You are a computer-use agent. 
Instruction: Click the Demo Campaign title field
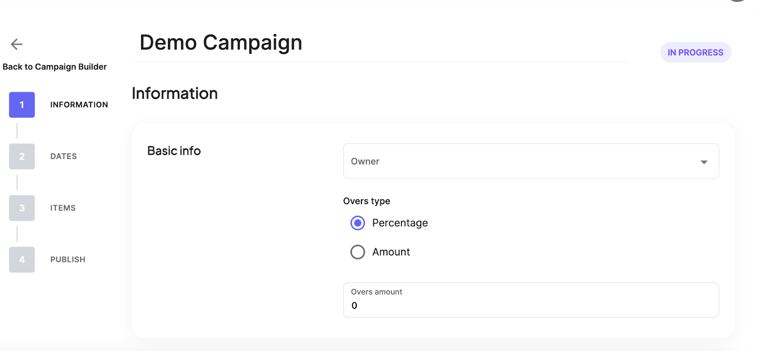tap(221, 43)
